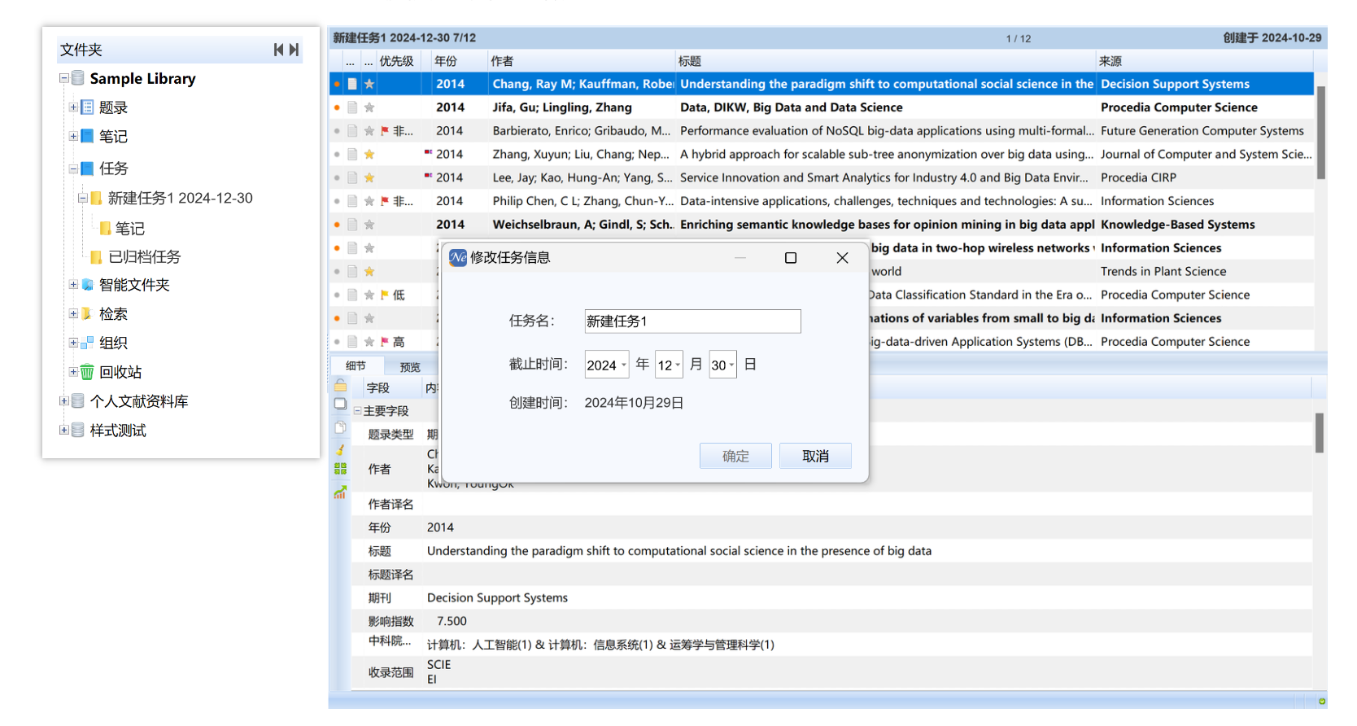Screen dimensions: 1357x726
Task: Open the year 2024 dropdown in the dialog
Action: click(x=624, y=365)
